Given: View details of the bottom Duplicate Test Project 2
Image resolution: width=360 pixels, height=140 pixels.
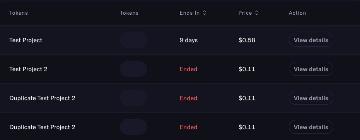Looking at the screenshot, I should [x=311, y=127].
